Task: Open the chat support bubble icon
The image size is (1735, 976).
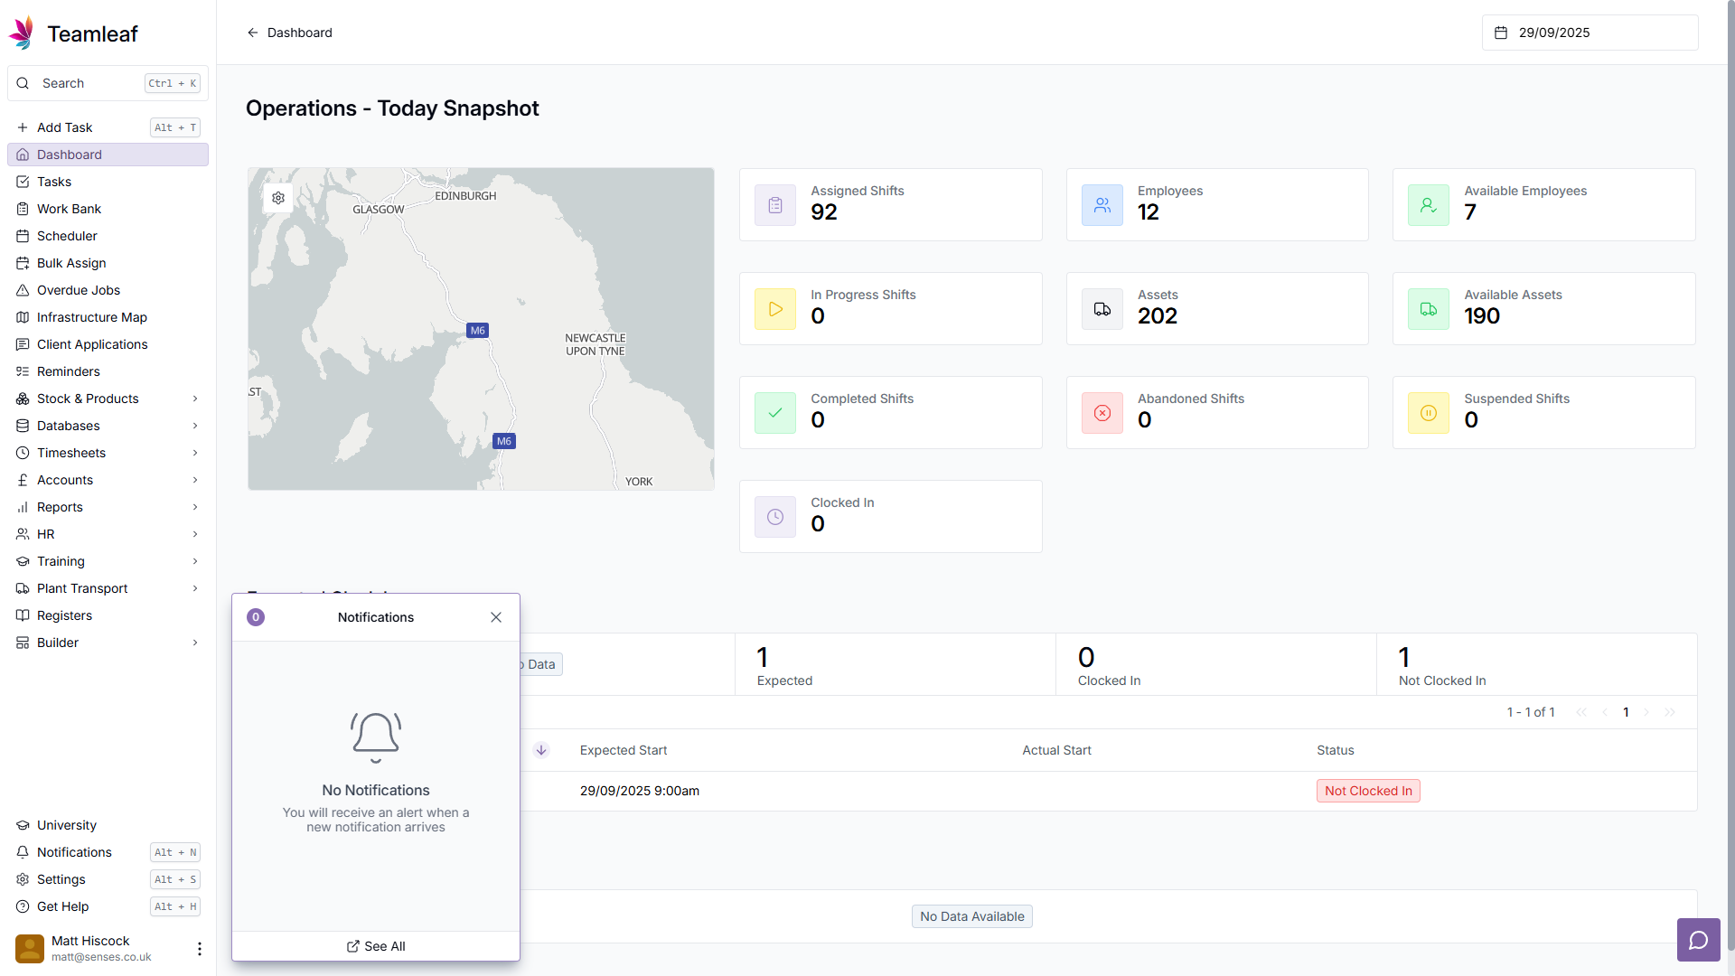Action: point(1698,940)
